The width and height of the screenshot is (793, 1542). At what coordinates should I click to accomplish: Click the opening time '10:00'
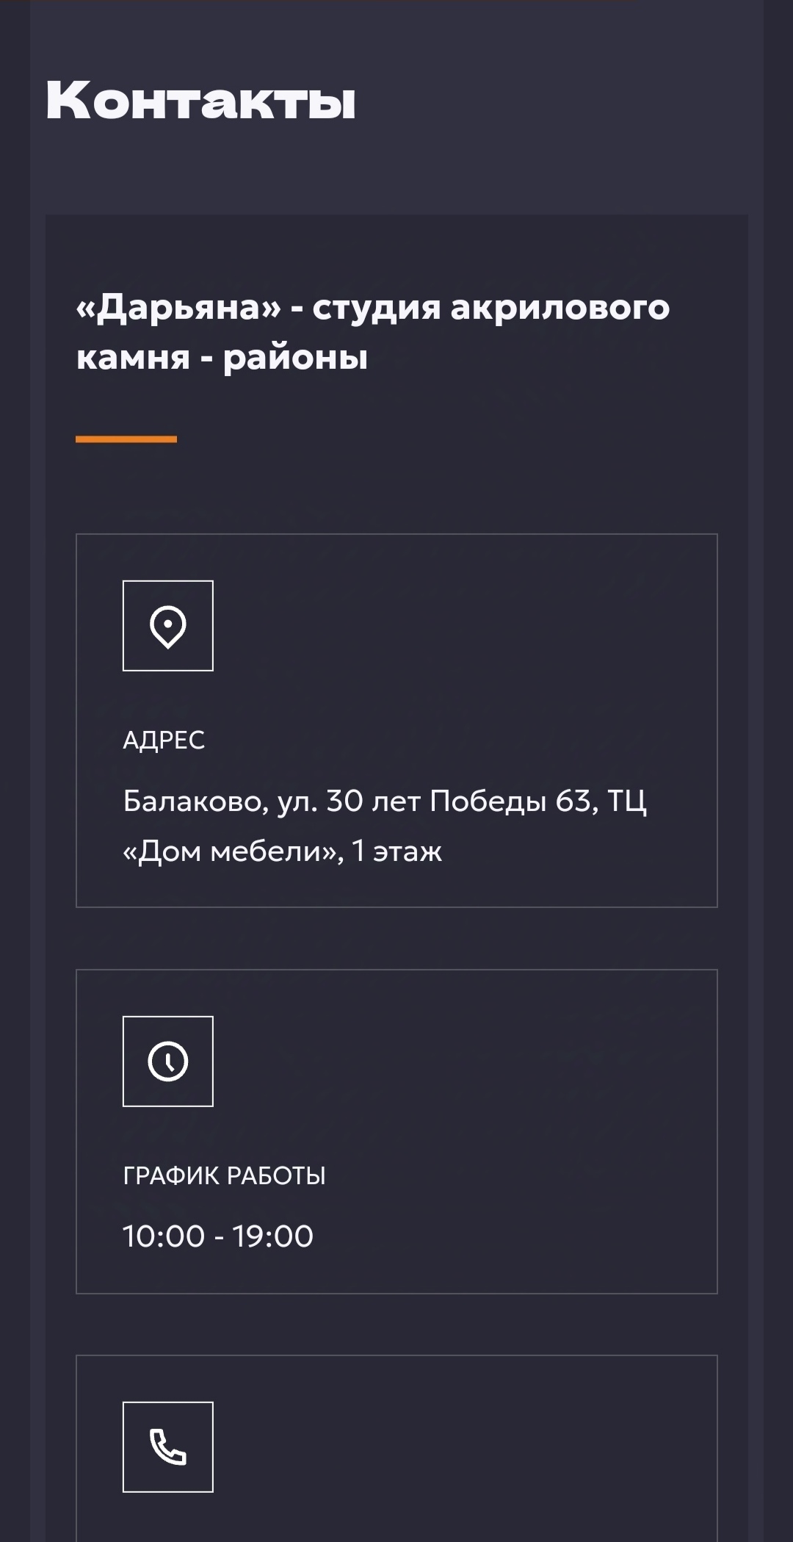[x=164, y=1236]
